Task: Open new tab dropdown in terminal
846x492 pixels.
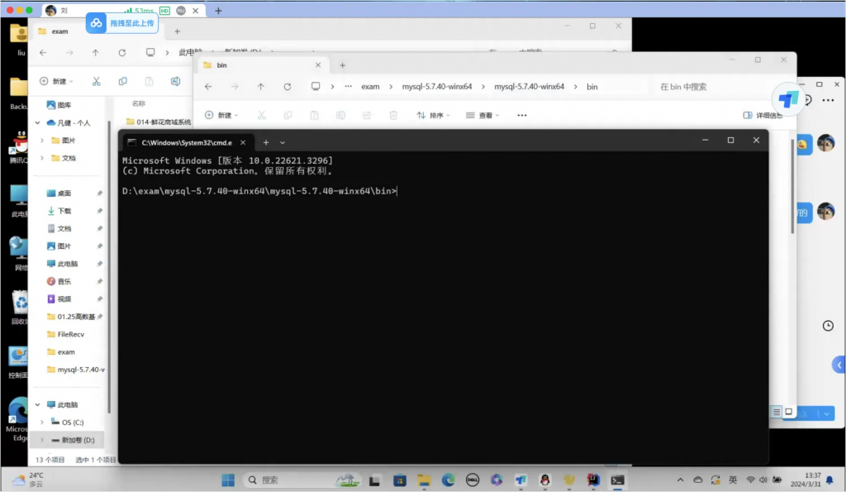Action: click(283, 142)
